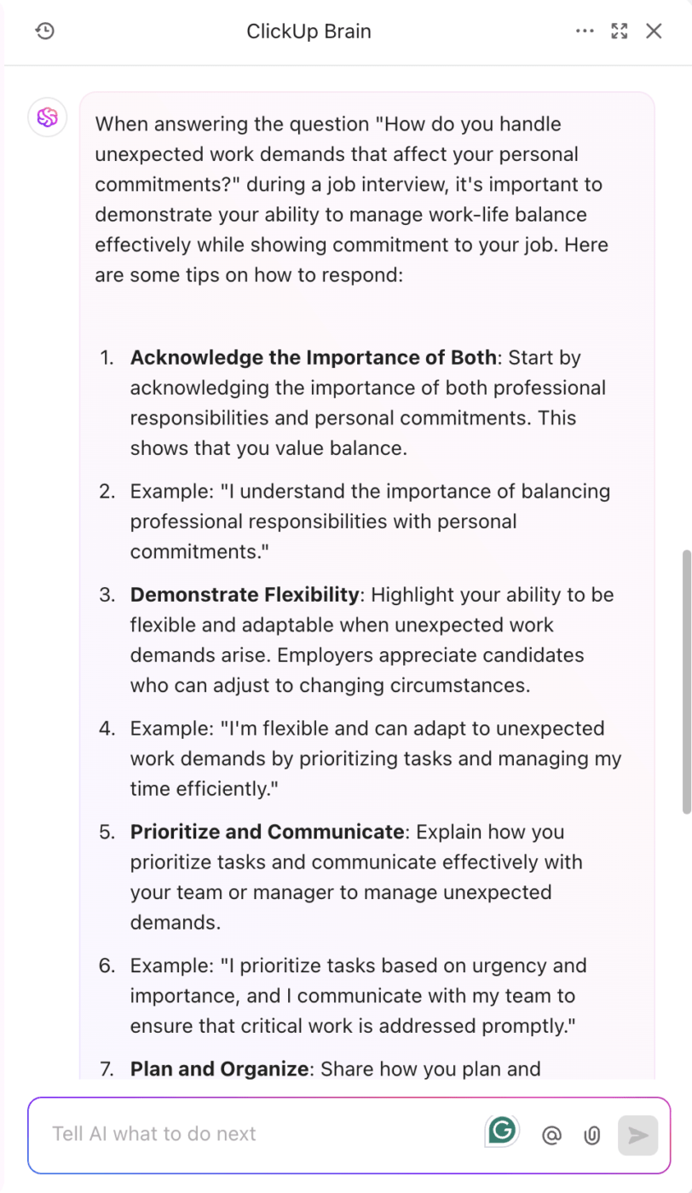Viewport: 692px width, 1193px height.
Task: Attach a file using the paperclip icon
Action: (x=591, y=1135)
